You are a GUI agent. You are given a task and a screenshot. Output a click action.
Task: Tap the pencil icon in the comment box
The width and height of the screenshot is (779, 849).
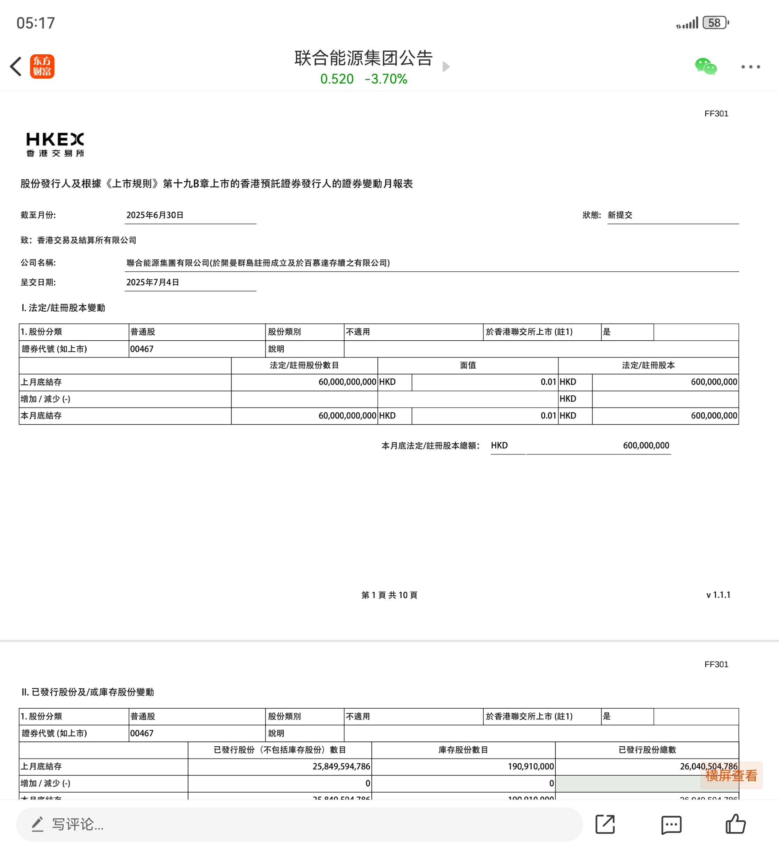click(38, 824)
